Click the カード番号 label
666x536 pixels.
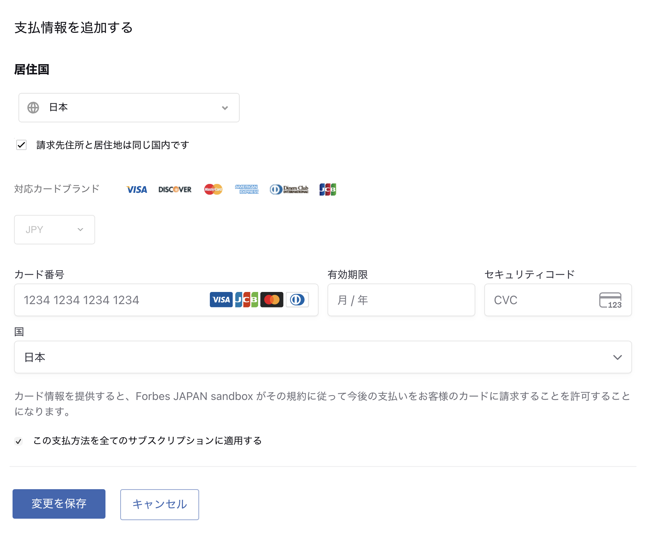39,274
